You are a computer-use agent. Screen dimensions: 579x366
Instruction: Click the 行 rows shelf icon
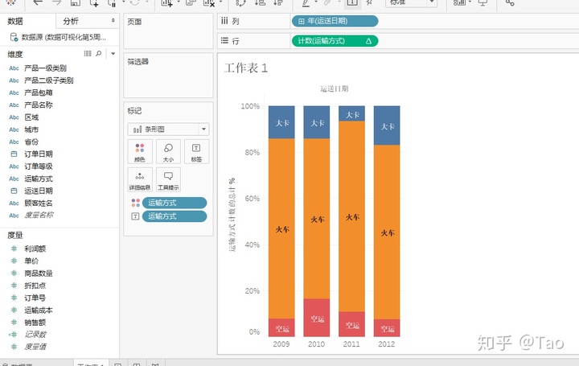click(x=224, y=41)
